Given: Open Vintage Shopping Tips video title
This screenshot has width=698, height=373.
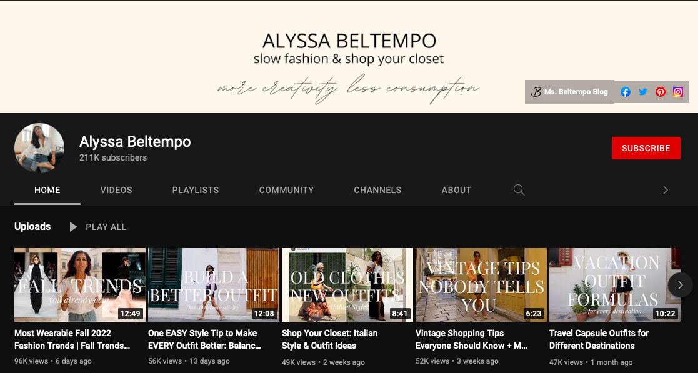Looking at the screenshot, I should tap(471, 339).
